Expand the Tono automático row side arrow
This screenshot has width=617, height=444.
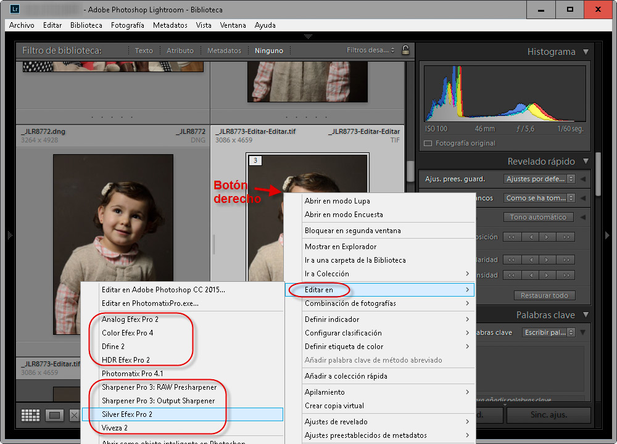tap(583, 217)
